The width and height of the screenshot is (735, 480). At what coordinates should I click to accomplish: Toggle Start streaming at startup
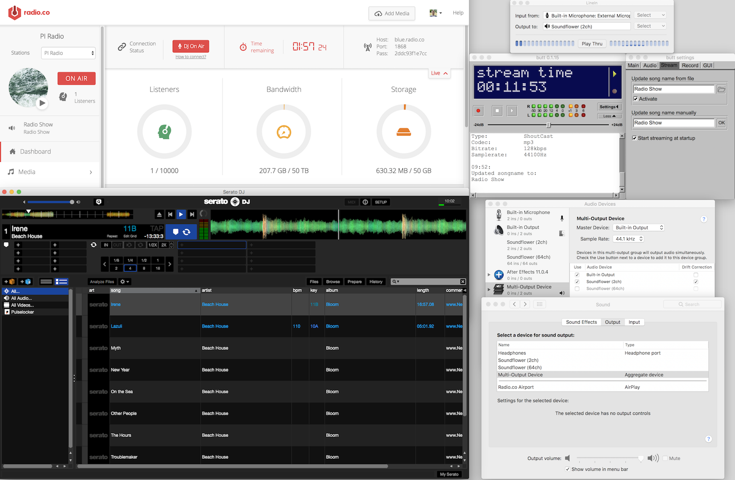[x=634, y=138]
